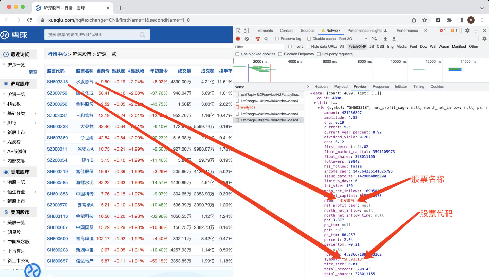Tick 3rd-party requests checkbox
Viewport: 489px width, 277px height.
(319, 54)
